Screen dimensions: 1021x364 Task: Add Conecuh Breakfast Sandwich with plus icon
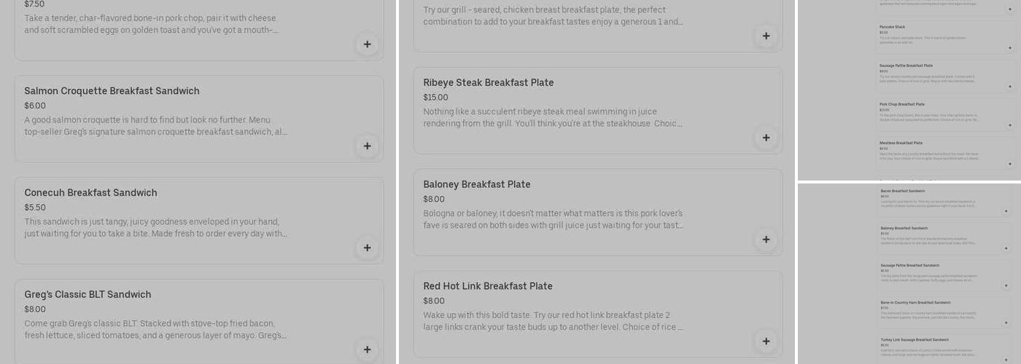pos(367,248)
